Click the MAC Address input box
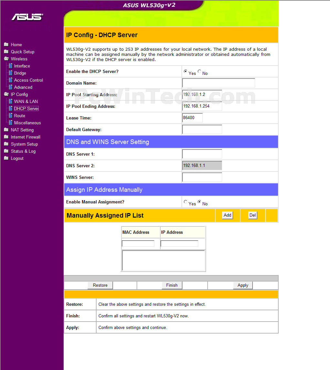The height and width of the screenshot is (370, 330). coord(138,243)
